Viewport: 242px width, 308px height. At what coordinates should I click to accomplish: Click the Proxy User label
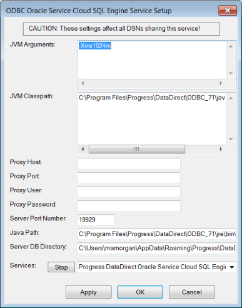click(x=26, y=190)
